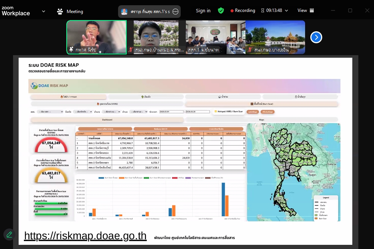Open the riskmap.doae.go.th link
Screen dimensions: 374x249
[x=85, y=236]
